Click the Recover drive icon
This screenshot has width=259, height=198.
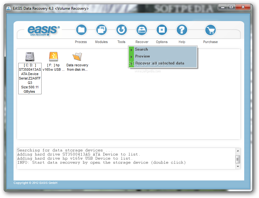click(x=142, y=30)
